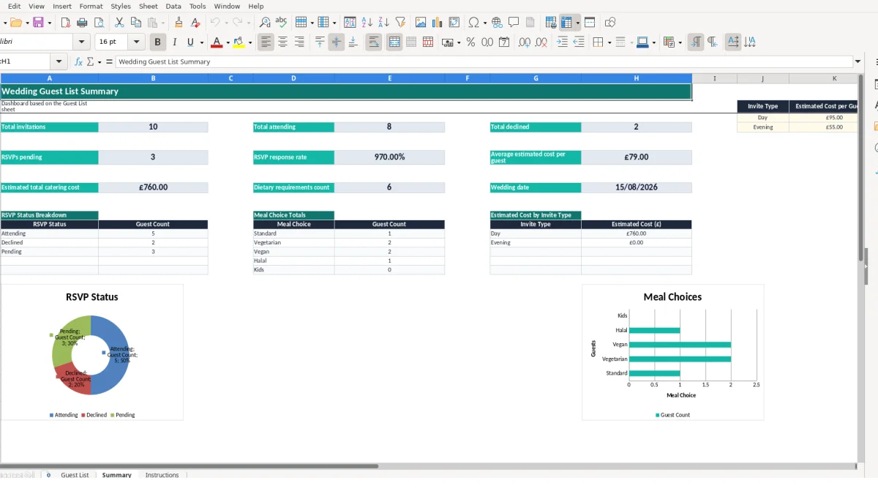Toggle bold formatting
This screenshot has width=878, height=494.
[157, 42]
